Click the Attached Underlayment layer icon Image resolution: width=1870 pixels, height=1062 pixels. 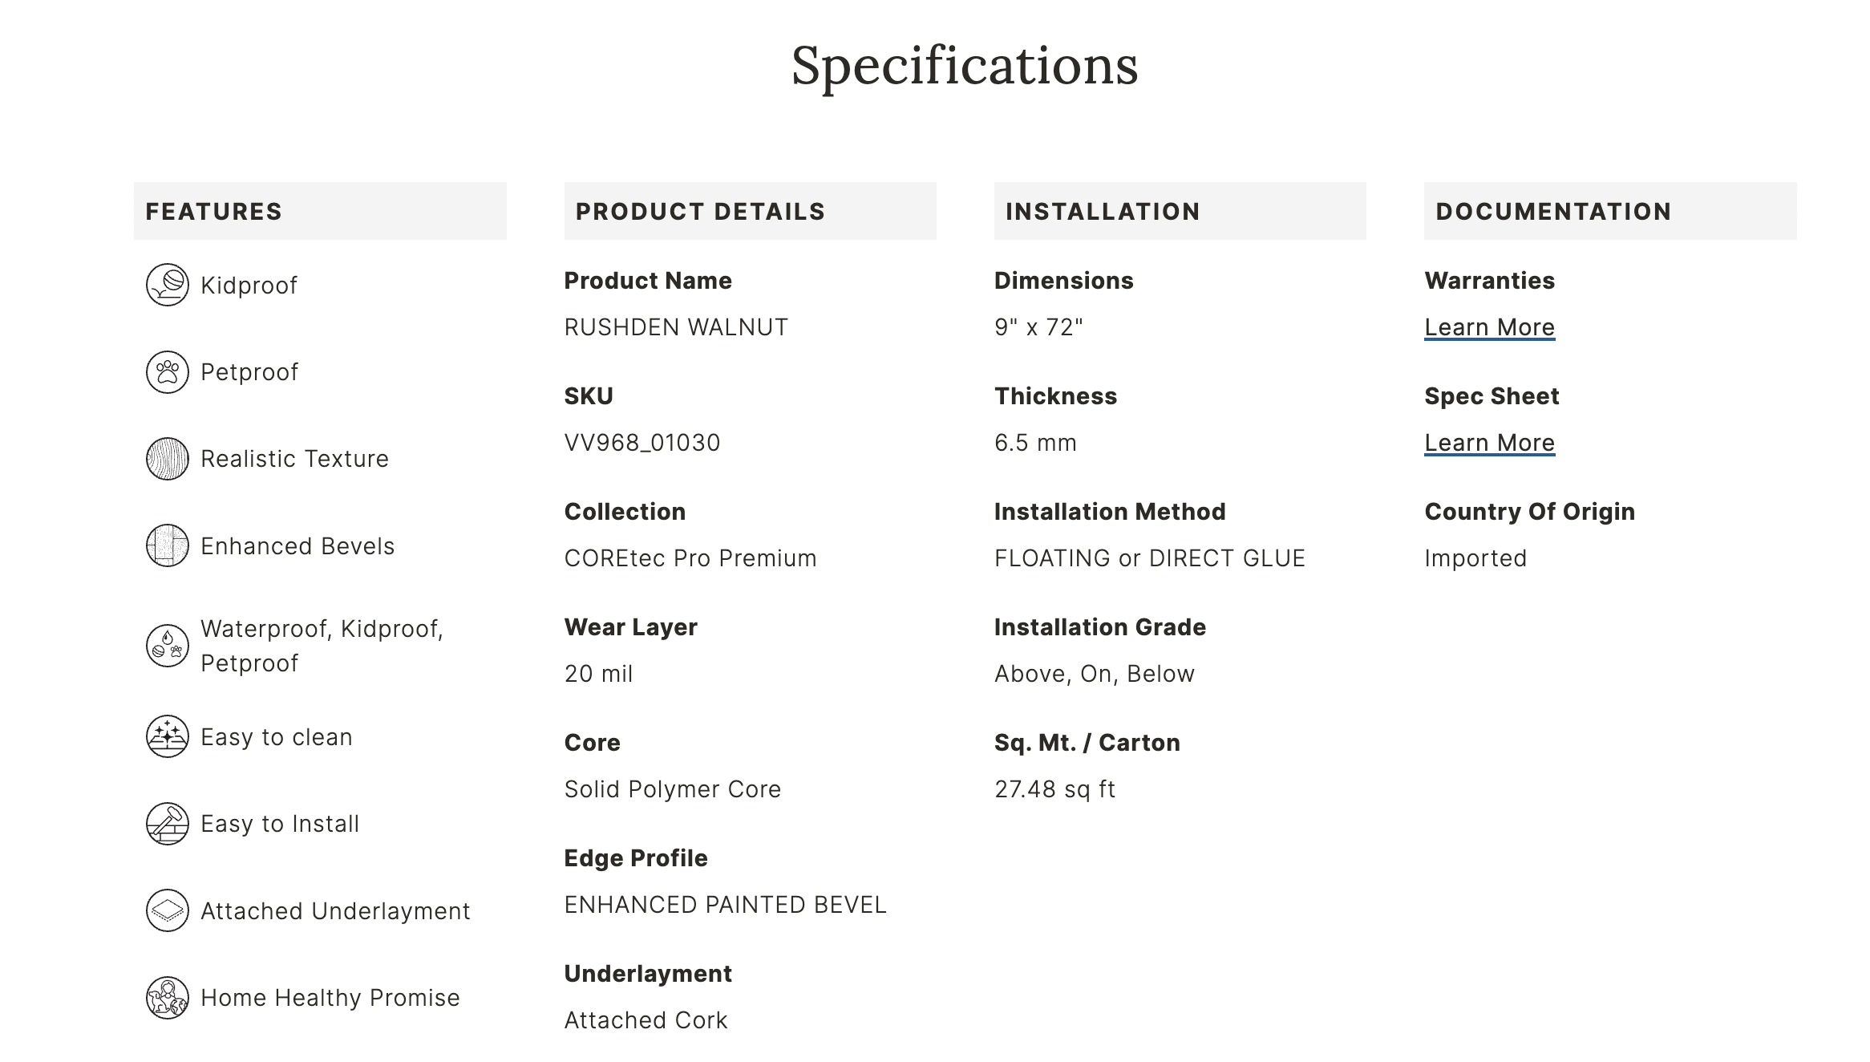167,910
